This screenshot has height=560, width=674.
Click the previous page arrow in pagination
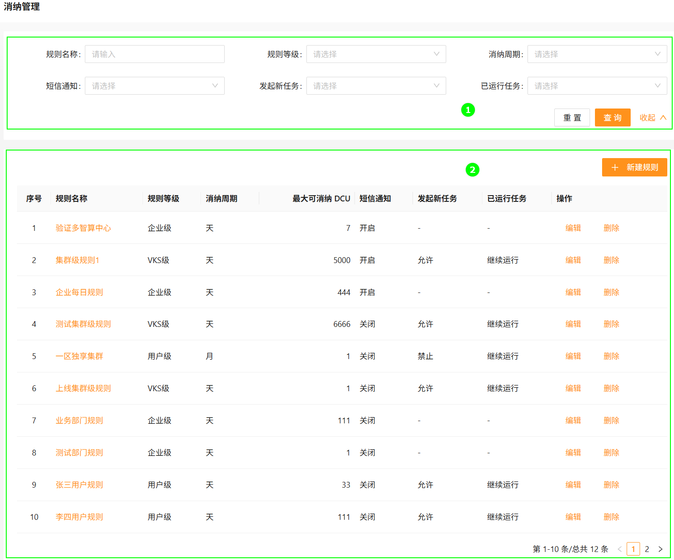[x=620, y=549]
